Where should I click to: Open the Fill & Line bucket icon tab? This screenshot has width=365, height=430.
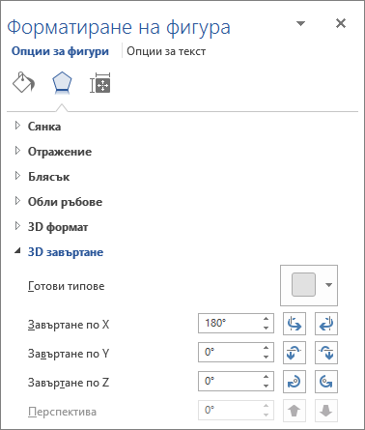coord(23,82)
